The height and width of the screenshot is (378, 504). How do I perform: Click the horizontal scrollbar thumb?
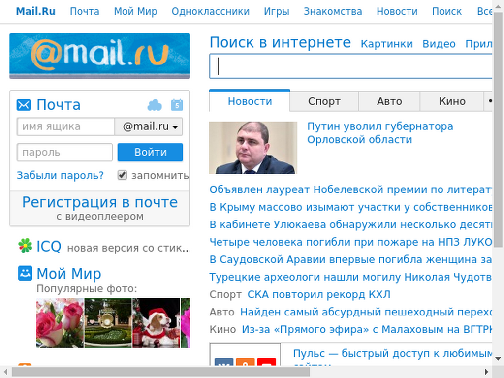(x=161, y=372)
